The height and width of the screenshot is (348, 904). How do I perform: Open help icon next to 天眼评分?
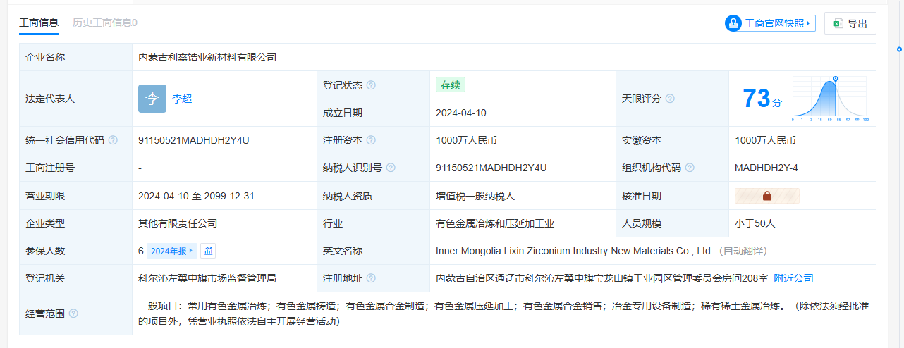pyautogui.click(x=670, y=99)
